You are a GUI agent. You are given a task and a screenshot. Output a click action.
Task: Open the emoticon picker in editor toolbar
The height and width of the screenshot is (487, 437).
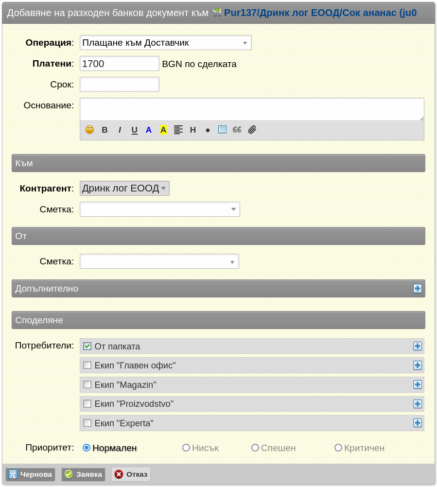pos(89,130)
